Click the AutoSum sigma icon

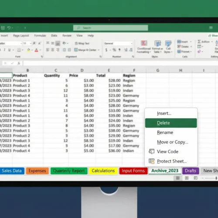pos(199,42)
